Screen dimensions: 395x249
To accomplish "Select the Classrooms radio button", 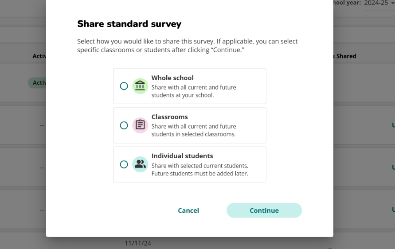I will click(124, 125).
